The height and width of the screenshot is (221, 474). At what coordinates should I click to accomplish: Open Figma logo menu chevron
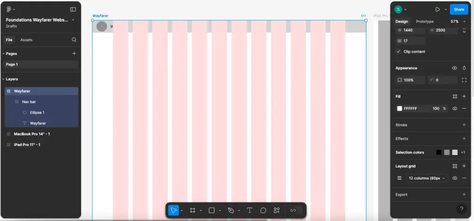click(x=14, y=10)
